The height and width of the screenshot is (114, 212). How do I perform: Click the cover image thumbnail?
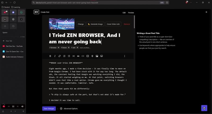[62, 24]
